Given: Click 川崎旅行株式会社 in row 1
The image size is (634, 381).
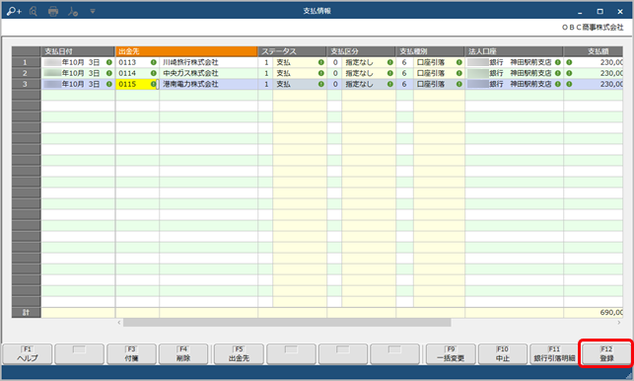Looking at the screenshot, I should (190, 62).
